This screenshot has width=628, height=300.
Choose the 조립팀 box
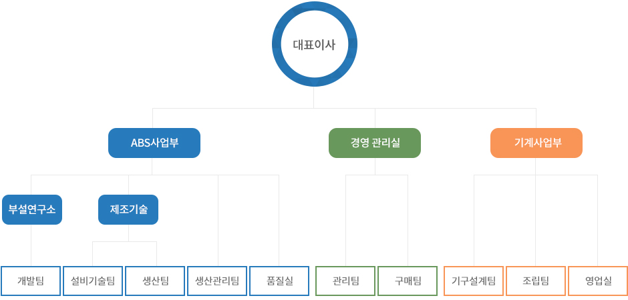pos(536,281)
